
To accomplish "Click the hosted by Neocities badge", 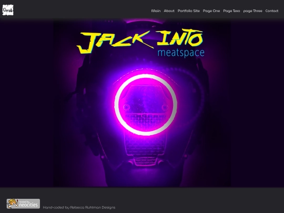I will 23,204.
